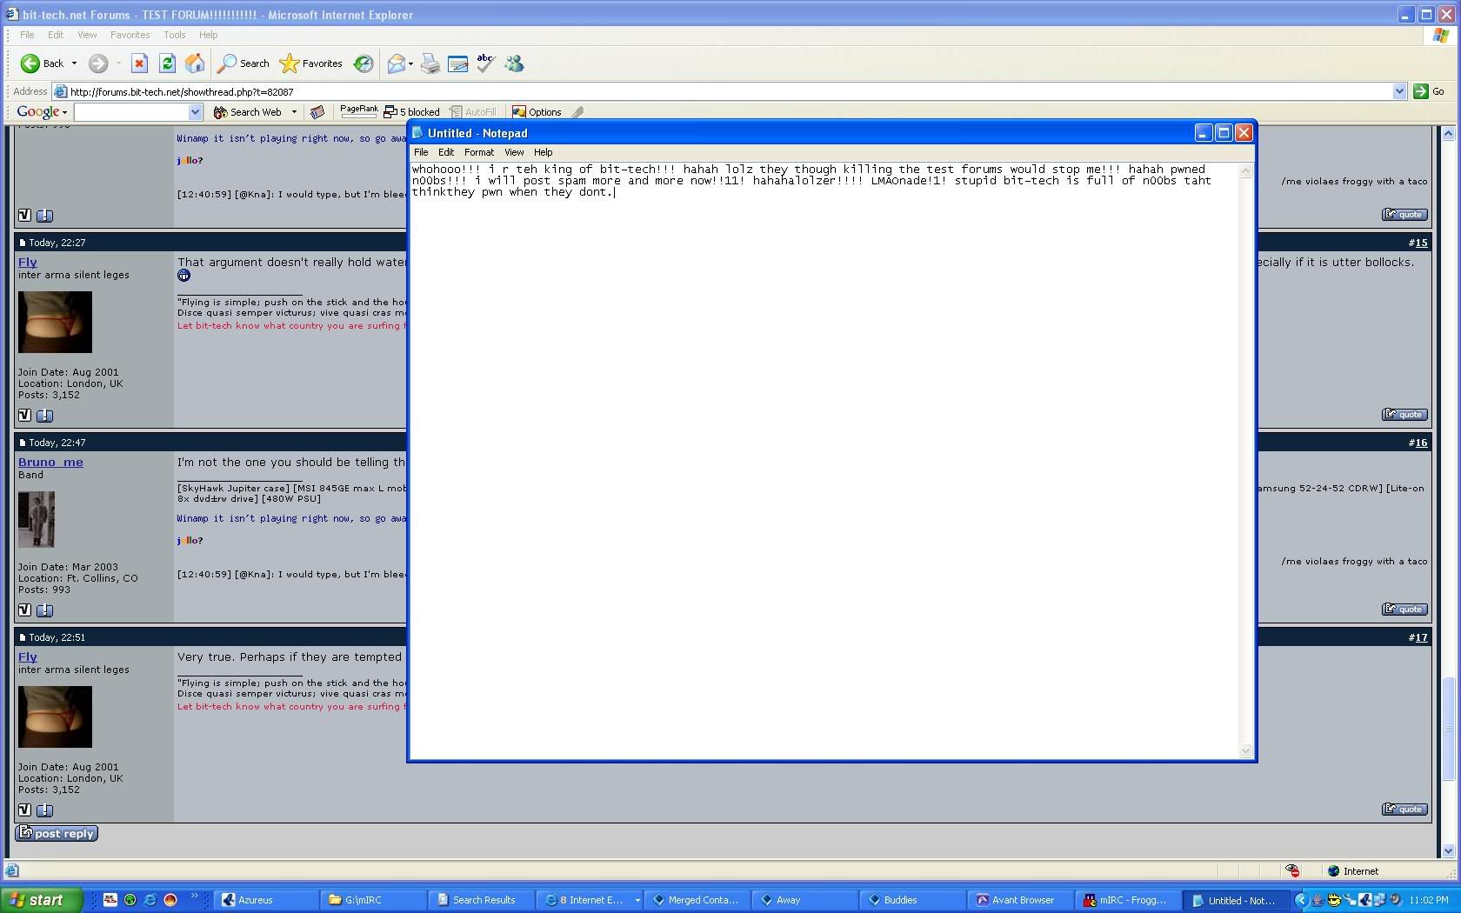
Task: Click the Go button beside the address bar
Action: [1430, 91]
